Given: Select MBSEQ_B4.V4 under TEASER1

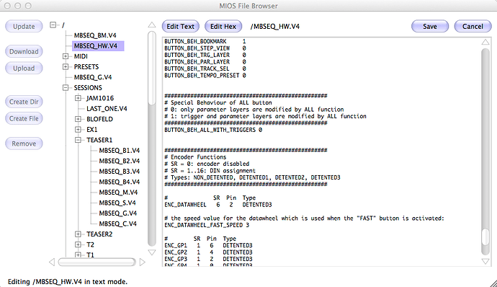Looking at the screenshot, I should pos(119,182).
